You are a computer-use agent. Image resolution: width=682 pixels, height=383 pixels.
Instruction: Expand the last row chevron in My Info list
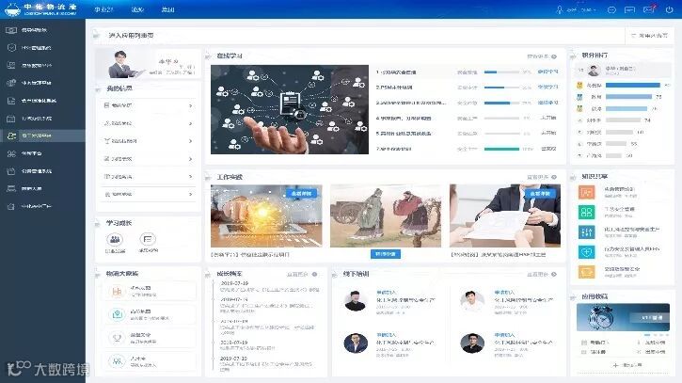191,194
